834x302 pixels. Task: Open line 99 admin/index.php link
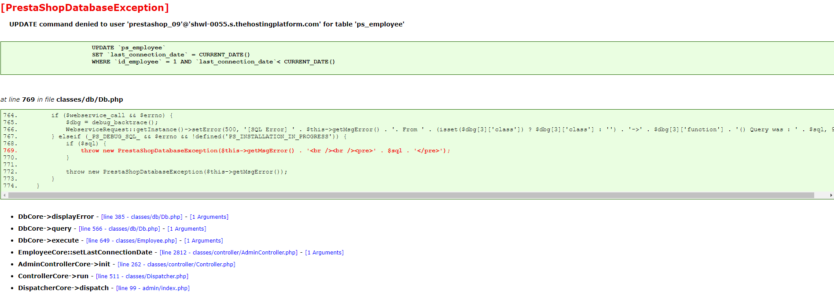tap(153, 288)
